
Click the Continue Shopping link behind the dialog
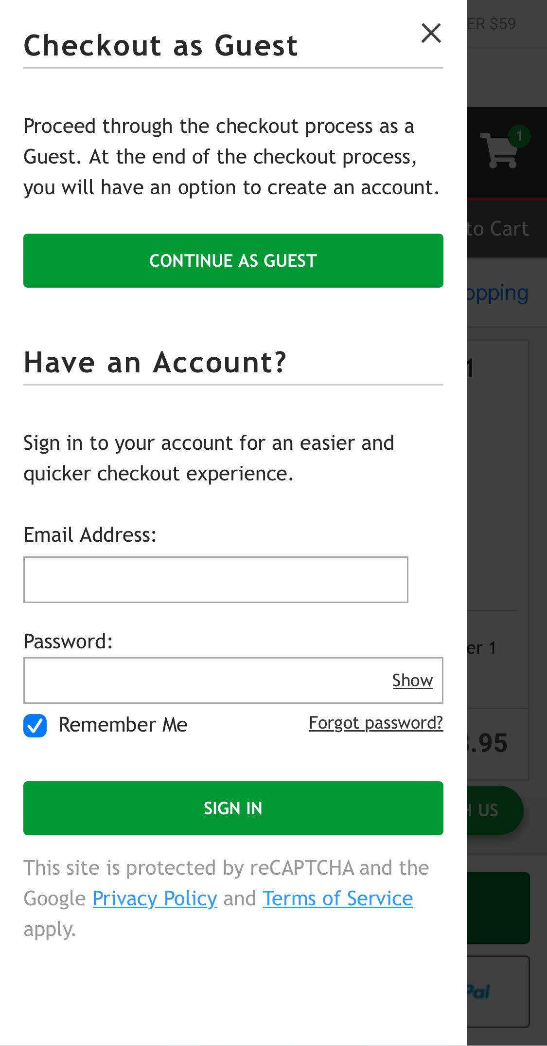click(496, 293)
